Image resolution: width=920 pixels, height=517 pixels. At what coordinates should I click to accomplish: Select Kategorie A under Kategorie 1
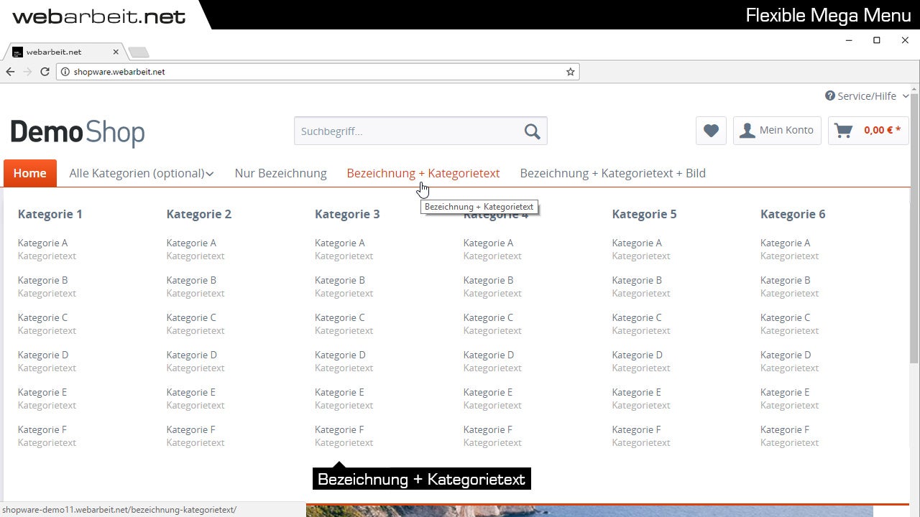pos(43,243)
